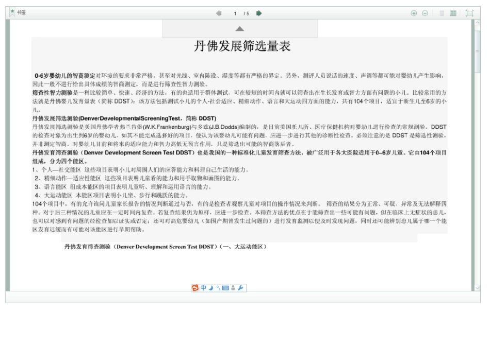Click the document title 丹佛发展筛选量表
Image resolution: width=490 pixels, height=346 pixels.
click(242, 46)
